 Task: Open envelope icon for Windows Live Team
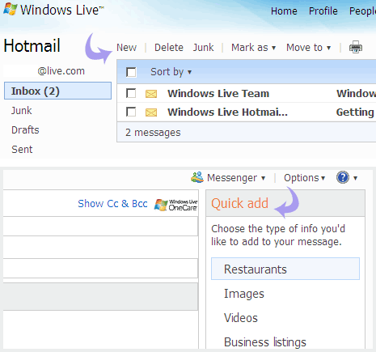click(x=151, y=94)
